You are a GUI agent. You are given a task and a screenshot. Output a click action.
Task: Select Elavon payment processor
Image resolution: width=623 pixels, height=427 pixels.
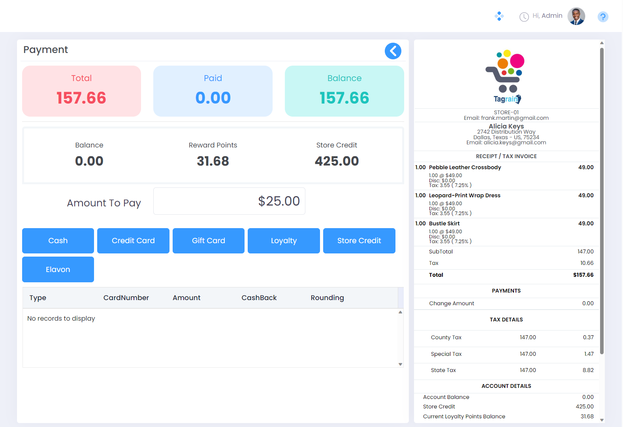point(58,270)
